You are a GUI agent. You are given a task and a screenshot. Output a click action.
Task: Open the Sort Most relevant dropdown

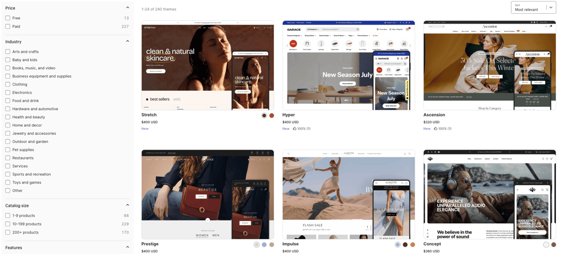tap(533, 8)
